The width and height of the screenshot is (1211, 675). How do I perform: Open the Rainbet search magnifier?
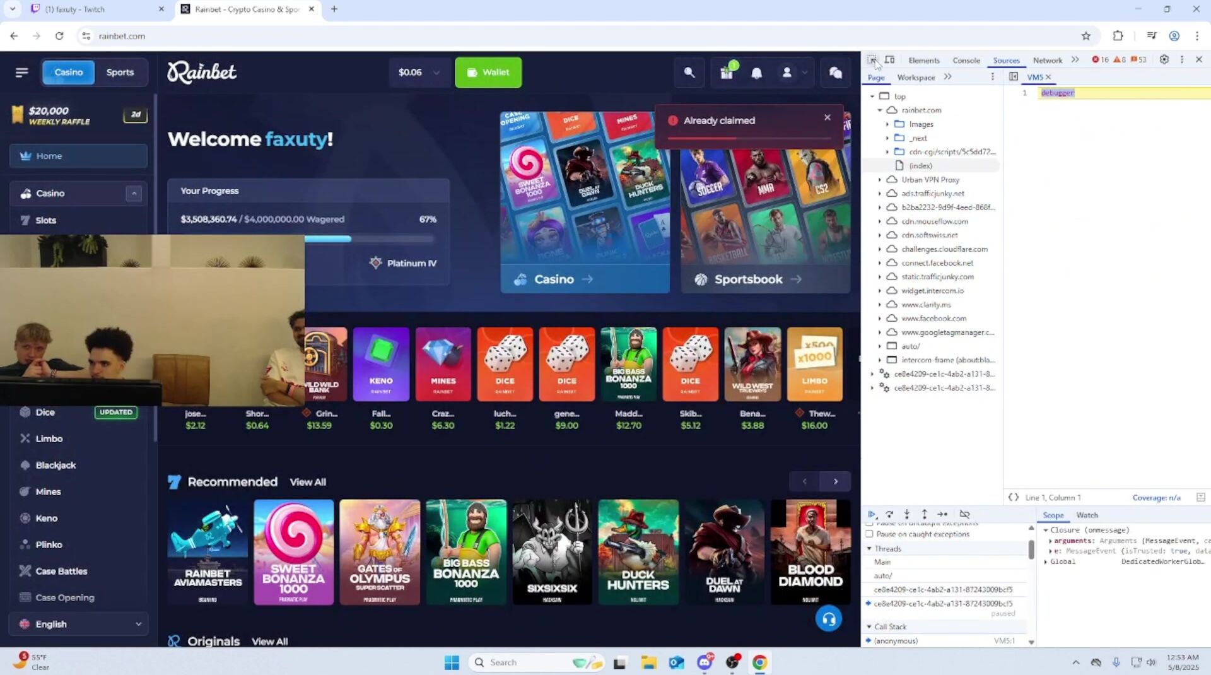pyautogui.click(x=689, y=73)
